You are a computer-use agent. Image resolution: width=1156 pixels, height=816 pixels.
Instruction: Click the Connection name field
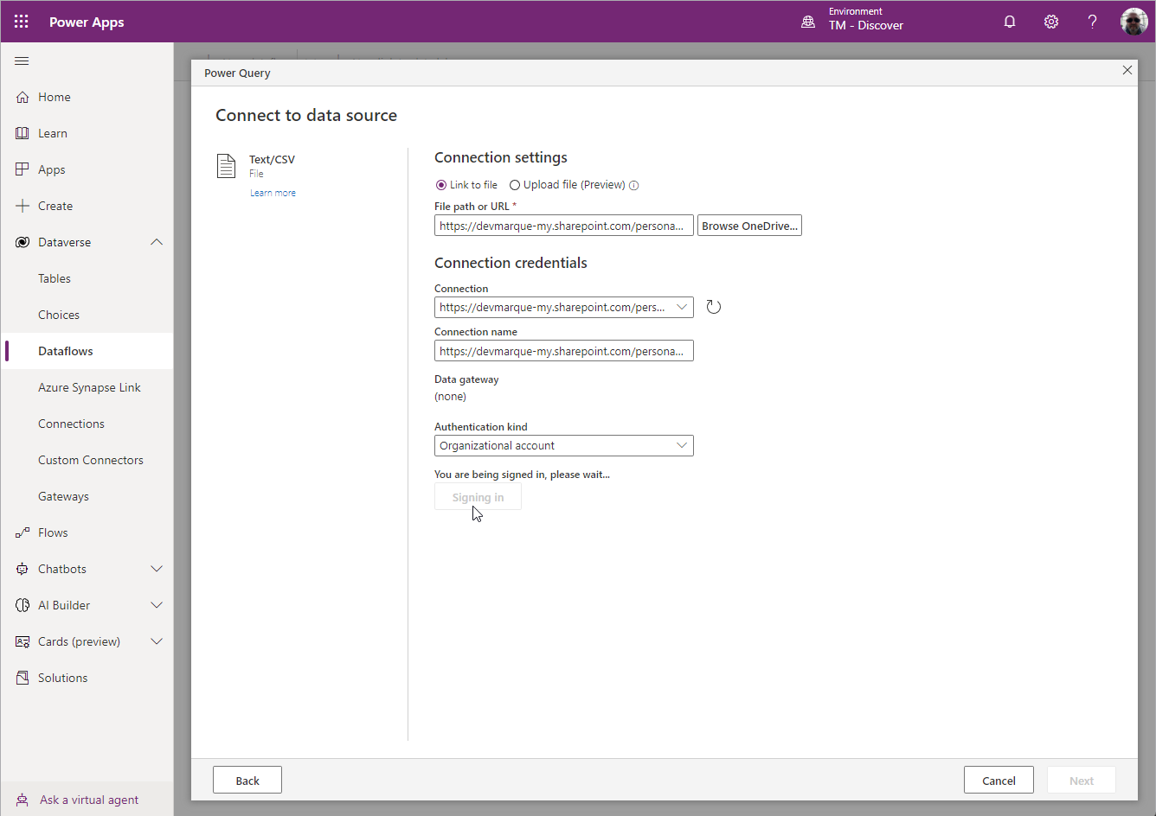(564, 350)
